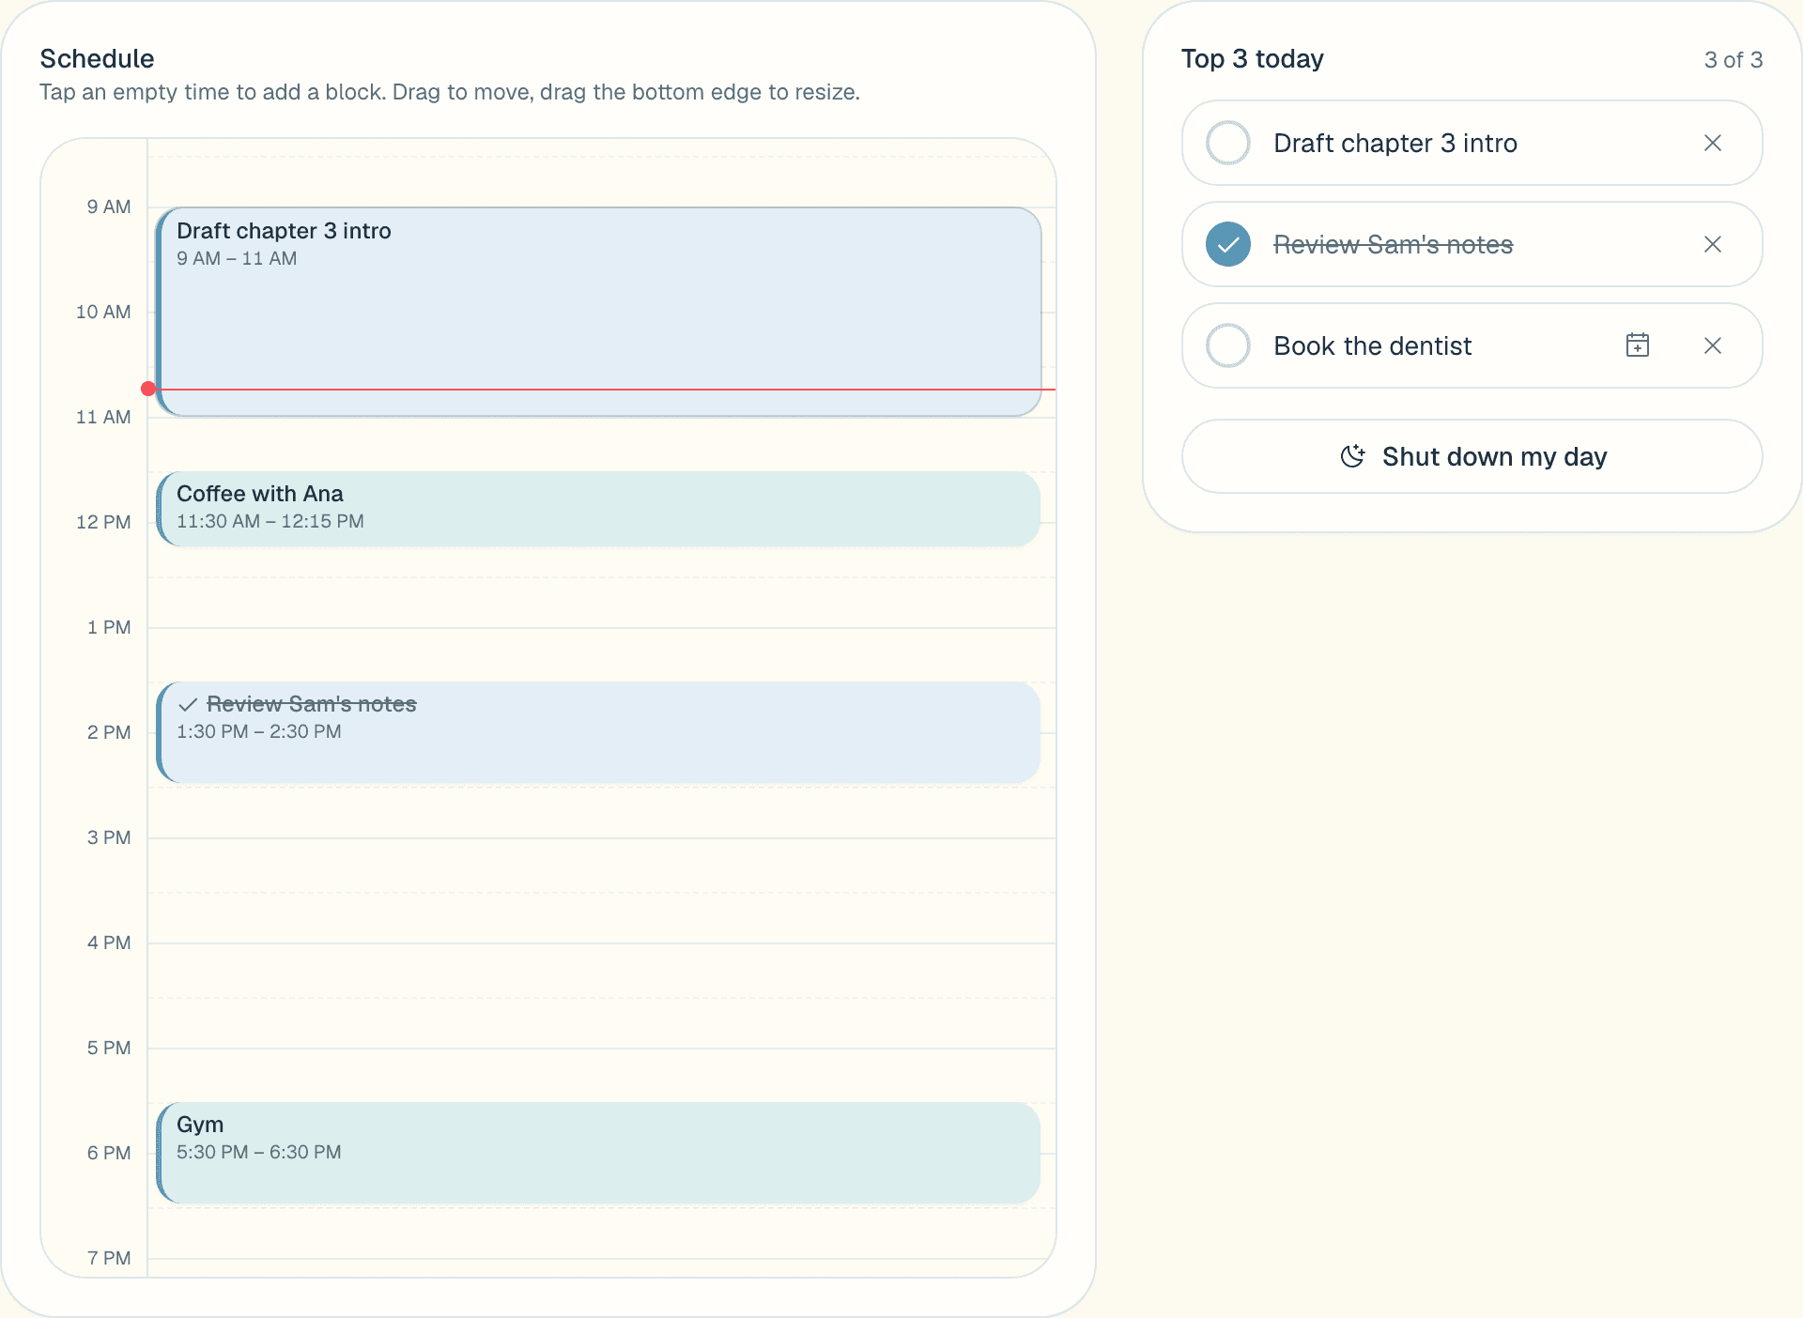Click Shut down my day button
This screenshot has height=1318, width=1803.
point(1472,456)
